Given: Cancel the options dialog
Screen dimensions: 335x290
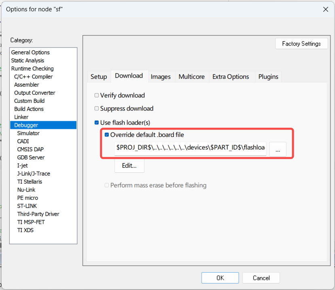Looking at the screenshot, I should point(261,278).
